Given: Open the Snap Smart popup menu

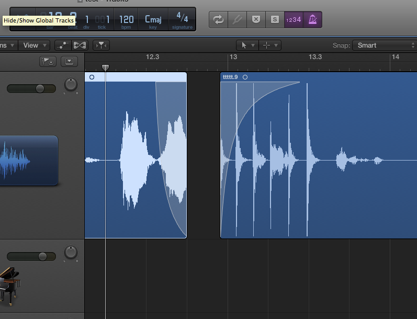Looking at the screenshot, I should (x=384, y=45).
